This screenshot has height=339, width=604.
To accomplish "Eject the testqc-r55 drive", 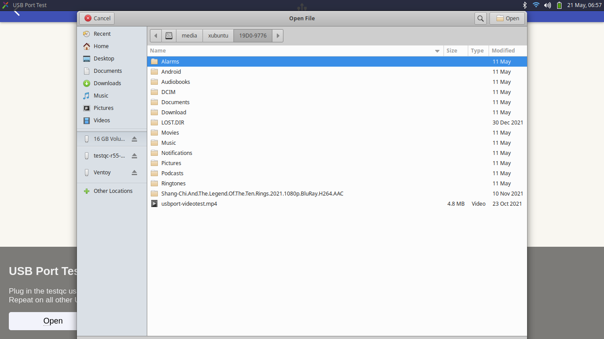I will pos(134,155).
